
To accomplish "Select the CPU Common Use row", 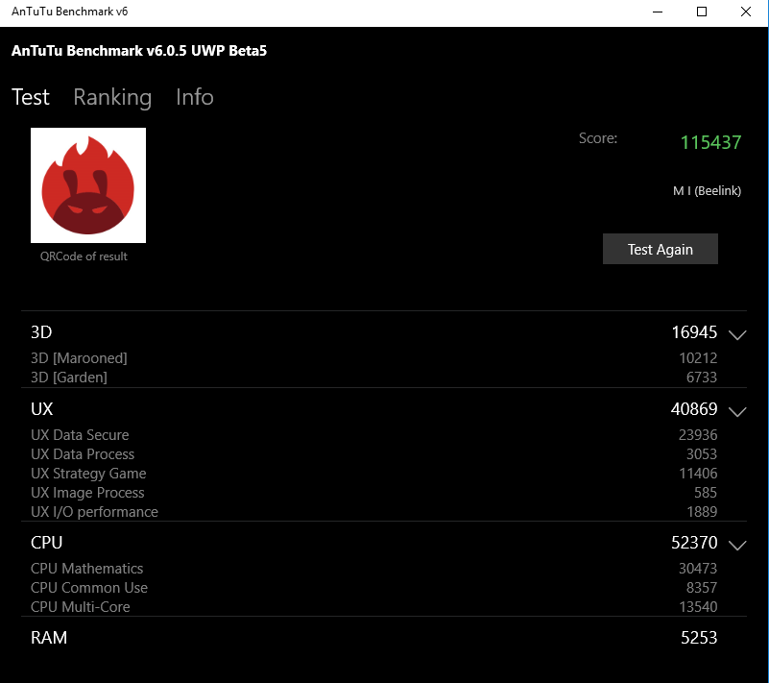I will [x=373, y=587].
